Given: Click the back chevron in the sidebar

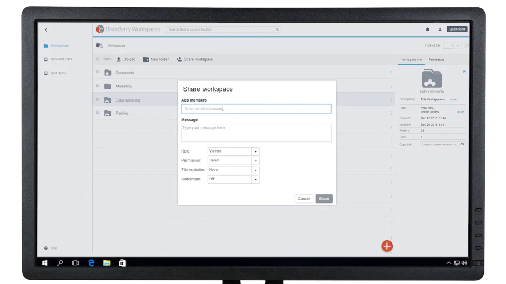Looking at the screenshot, I should pos(46,29).
